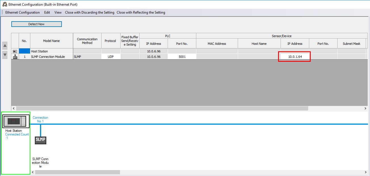Select the Connection No.1 label in diagram

point(40,119)
